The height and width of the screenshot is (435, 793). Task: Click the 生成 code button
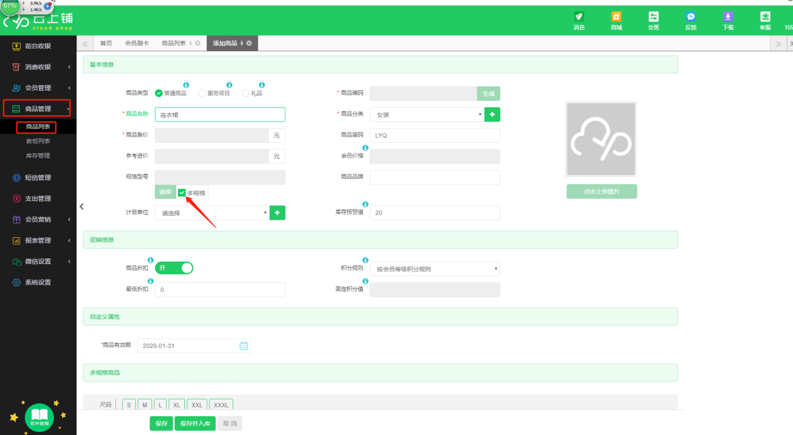pyautogui.click(x=488, y=93)
